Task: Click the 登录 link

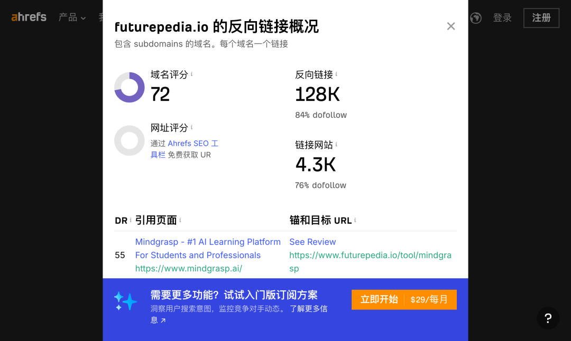Action: click(502, 18)
